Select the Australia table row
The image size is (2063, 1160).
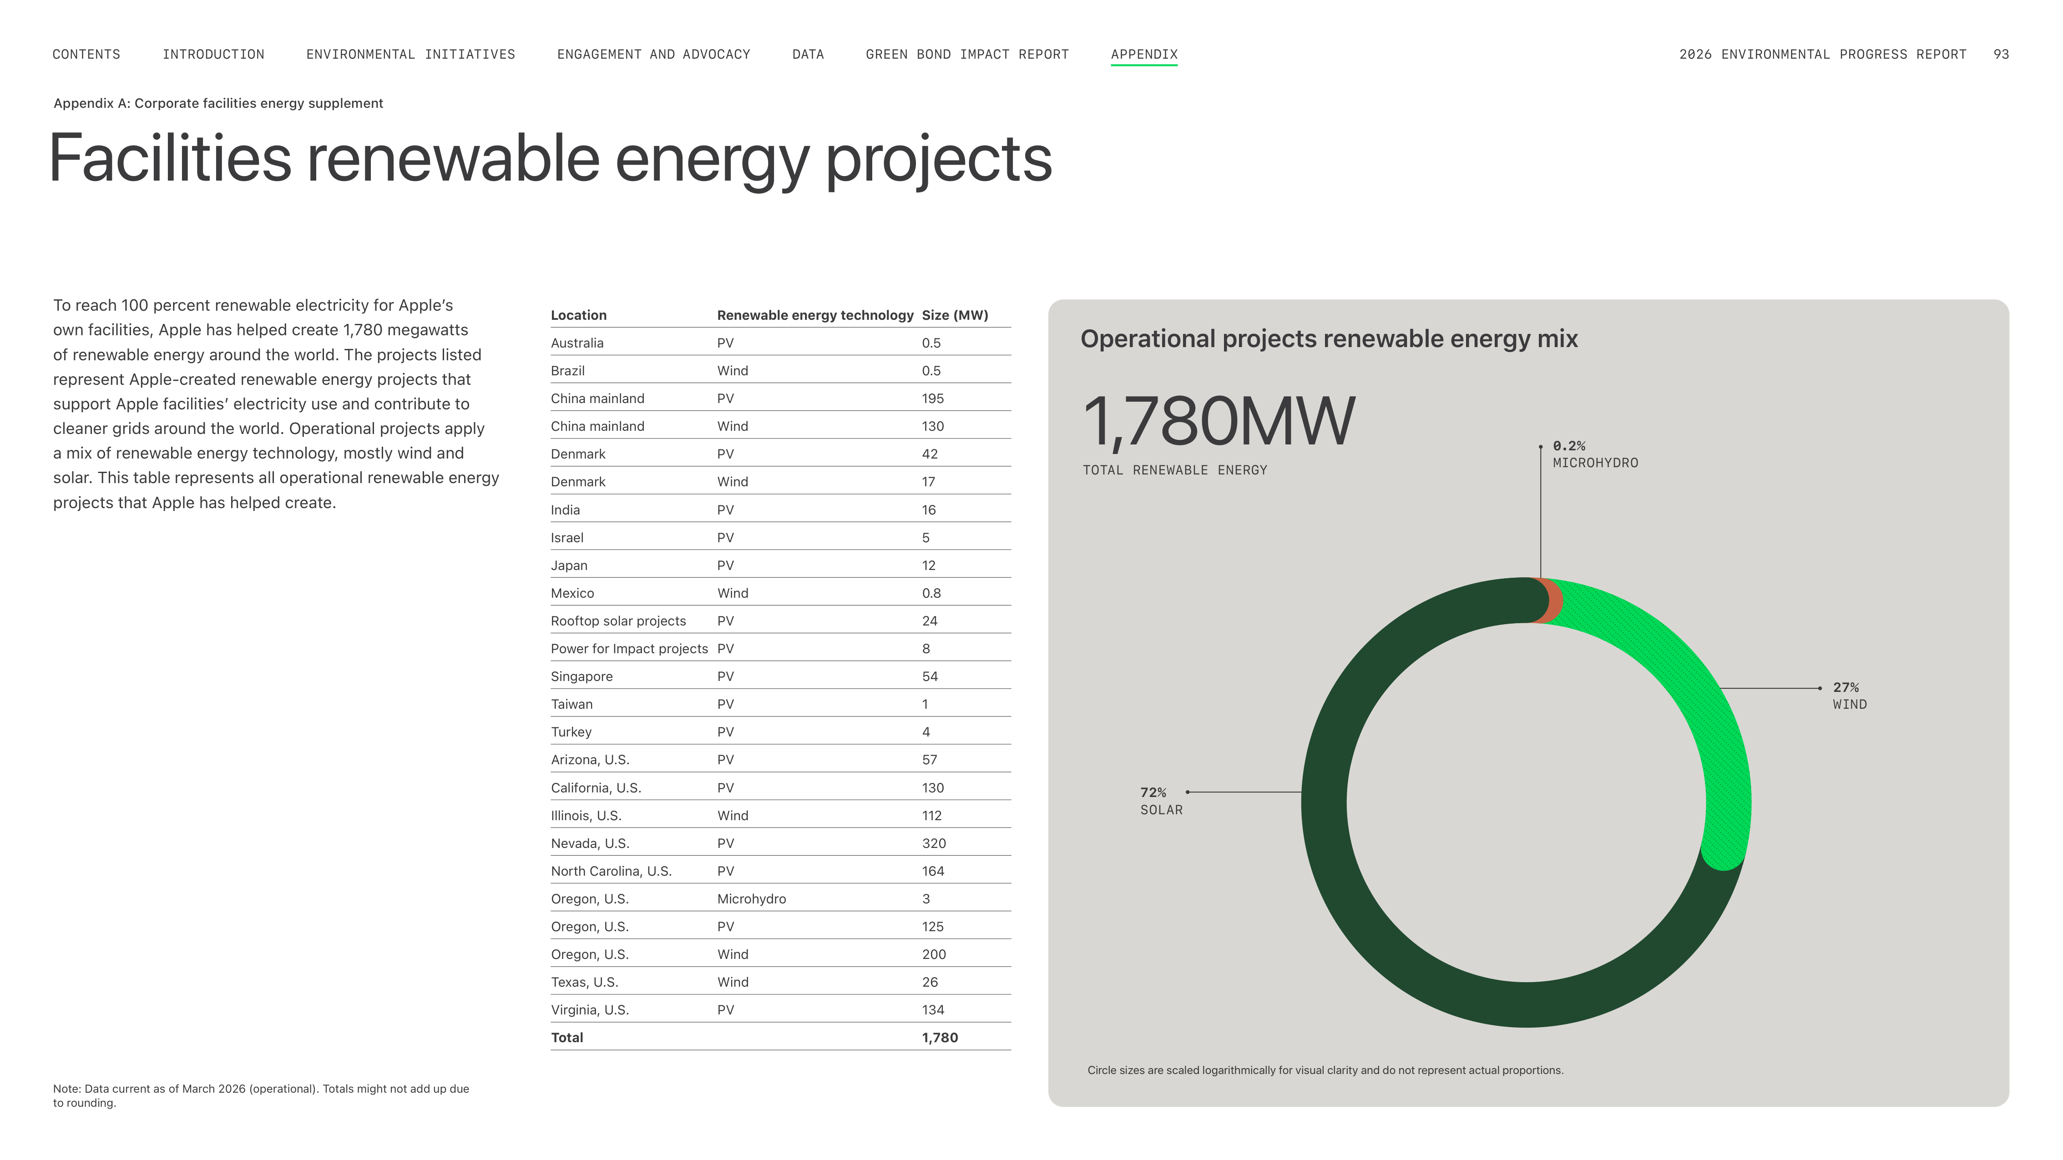point(780,343)
